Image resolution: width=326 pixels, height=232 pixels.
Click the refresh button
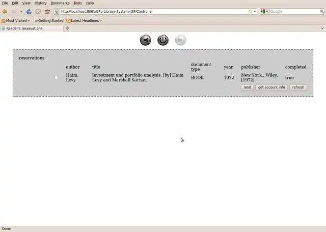click(x=298, y=87)
